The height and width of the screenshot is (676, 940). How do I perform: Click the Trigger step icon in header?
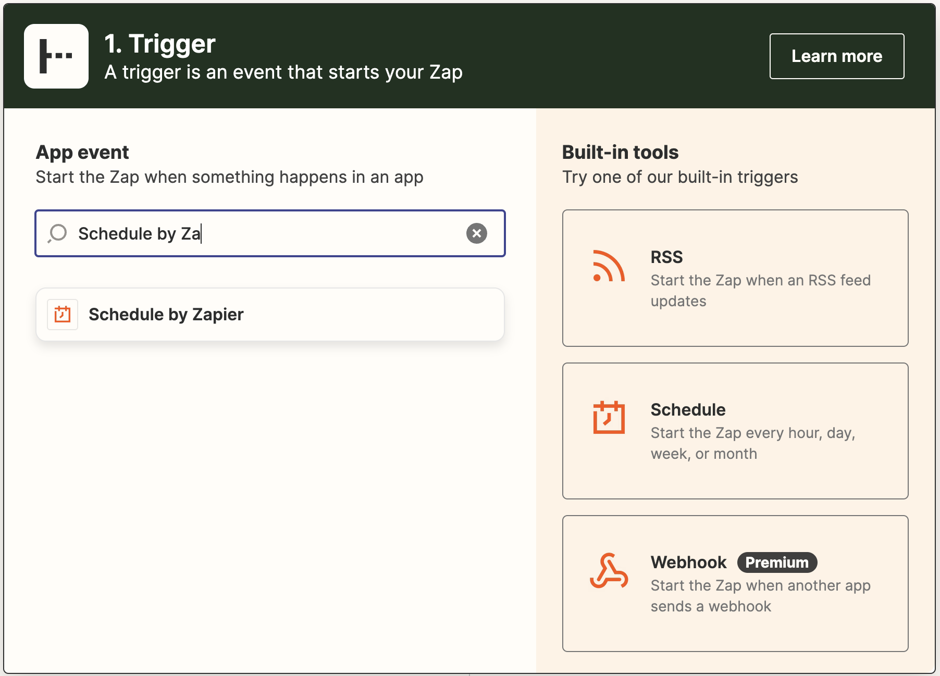(56, 56)
